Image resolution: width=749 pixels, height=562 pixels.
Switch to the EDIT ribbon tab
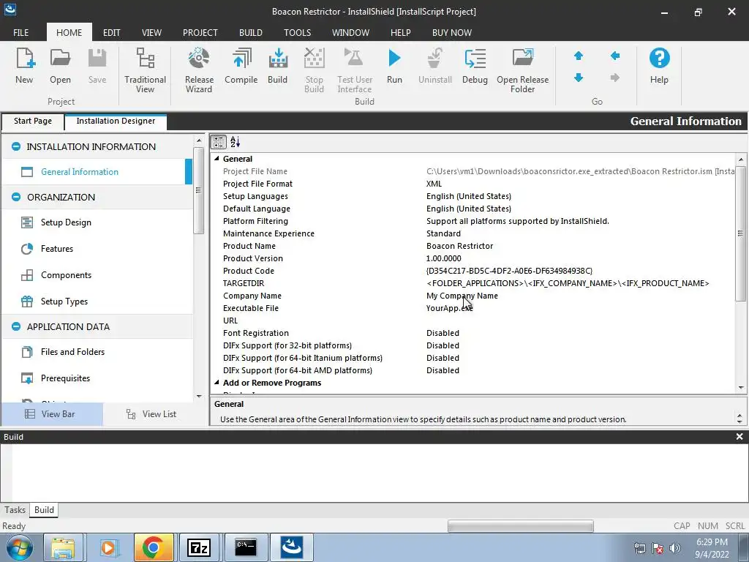(x=111, y=32)
